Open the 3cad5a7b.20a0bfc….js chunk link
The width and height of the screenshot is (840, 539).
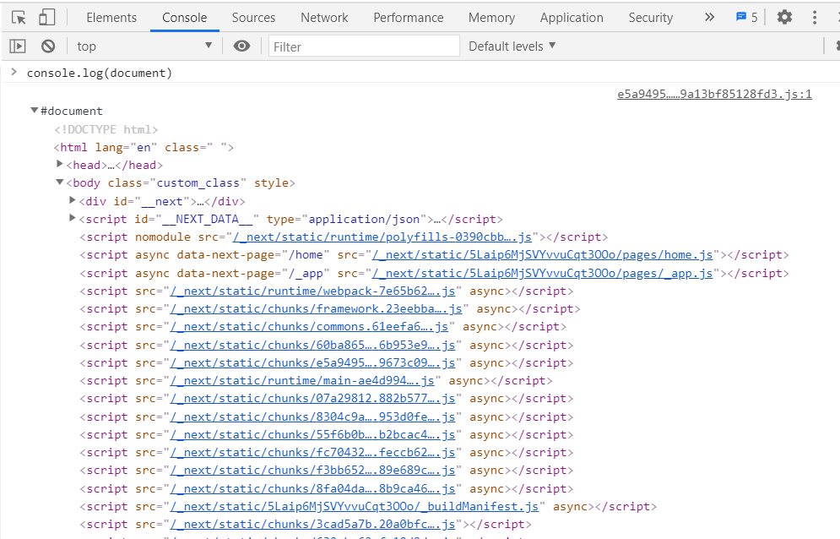coord(313,525)
